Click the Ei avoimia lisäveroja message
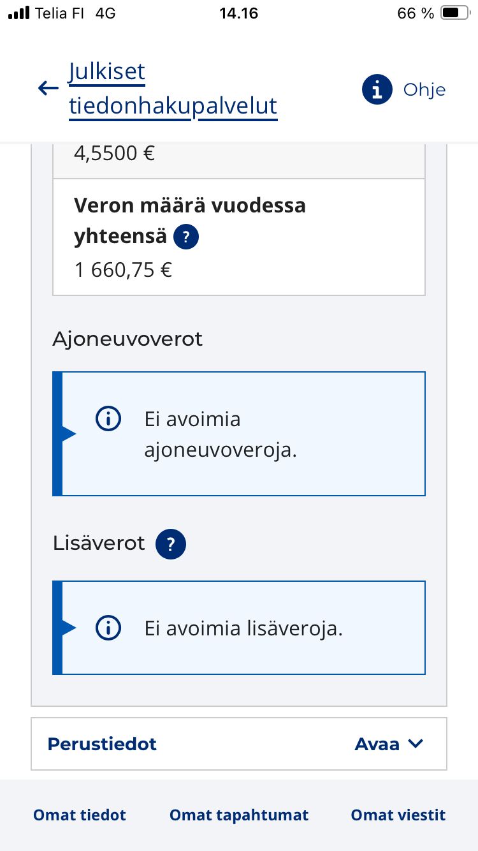Viewport: 478px width, 851px height. tap(243, 628)
